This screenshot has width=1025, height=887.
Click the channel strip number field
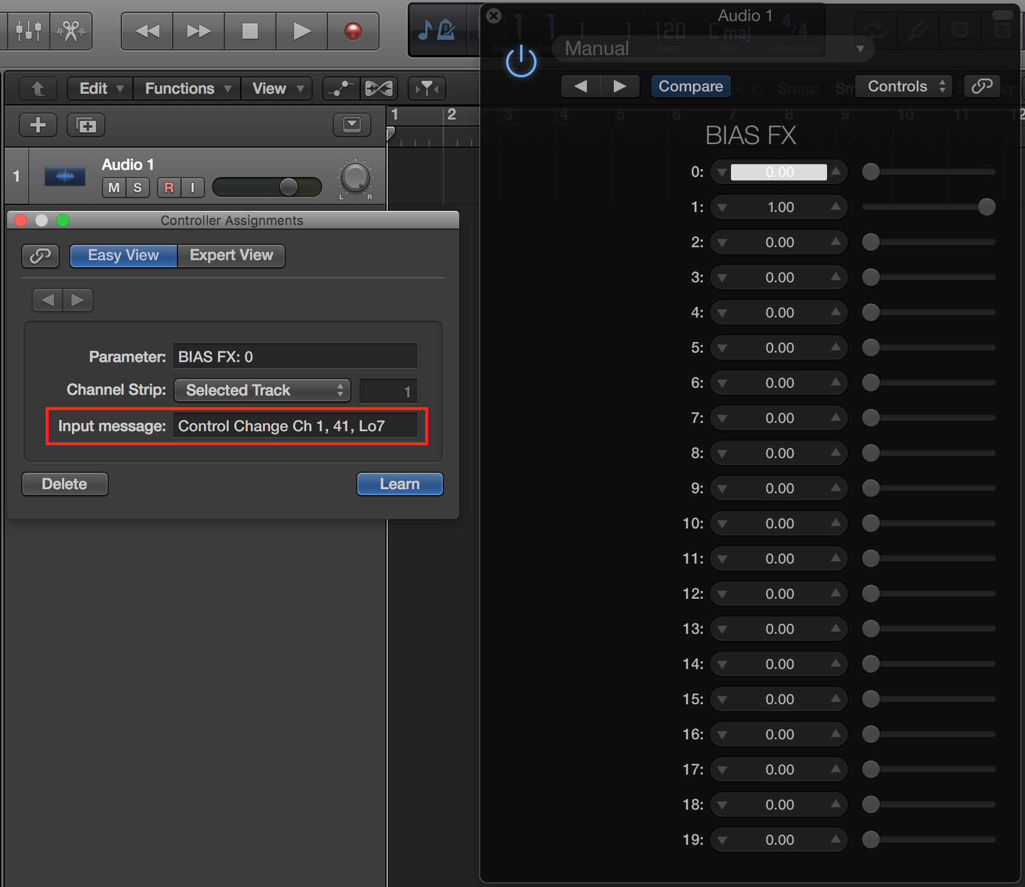pyautogui.click(x=388, y=391)
